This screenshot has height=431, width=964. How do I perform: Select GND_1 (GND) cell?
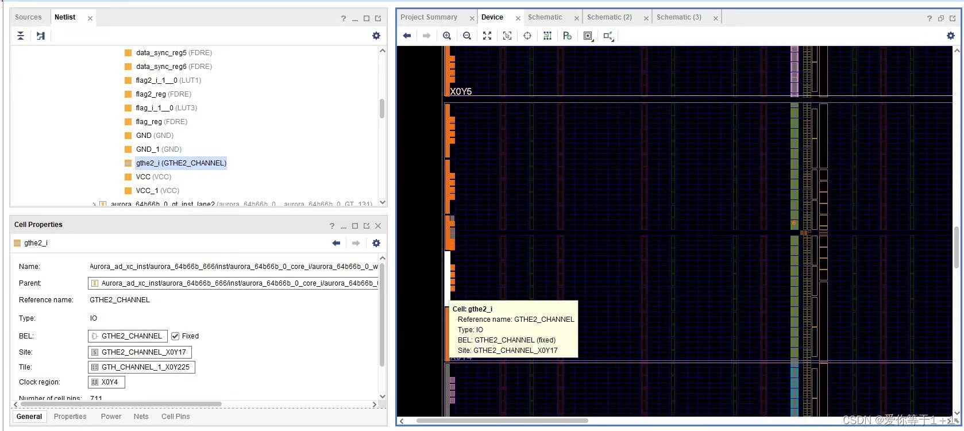click(159, 149)
